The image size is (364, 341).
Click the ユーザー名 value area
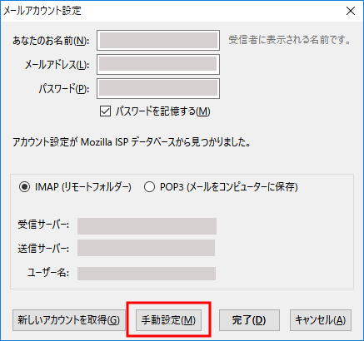[147, 274]
